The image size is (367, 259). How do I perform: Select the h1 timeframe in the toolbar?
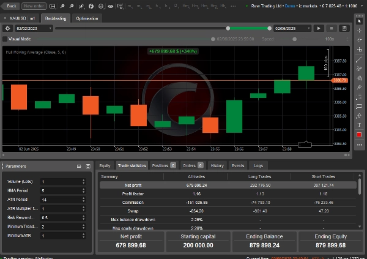coord(158,6)
